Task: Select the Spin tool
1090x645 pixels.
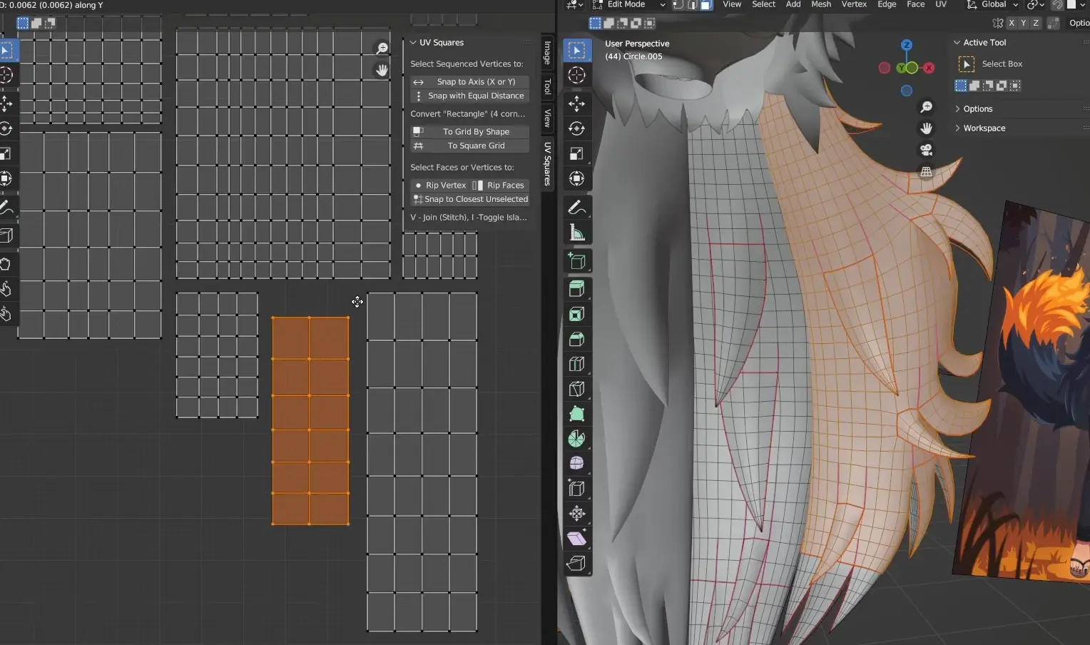Action: (577, 439)
